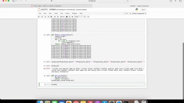This screenshot has width=184, height=103.
Task: Click the kernel idle circle indicator
Action: click(145, 13)
